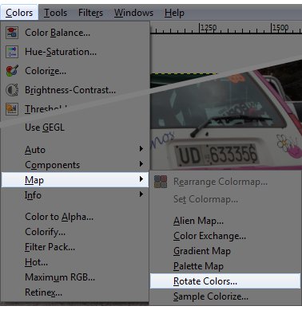Click the Rearrange Colormap icon

pyautogui.click(x=161, y=182)
